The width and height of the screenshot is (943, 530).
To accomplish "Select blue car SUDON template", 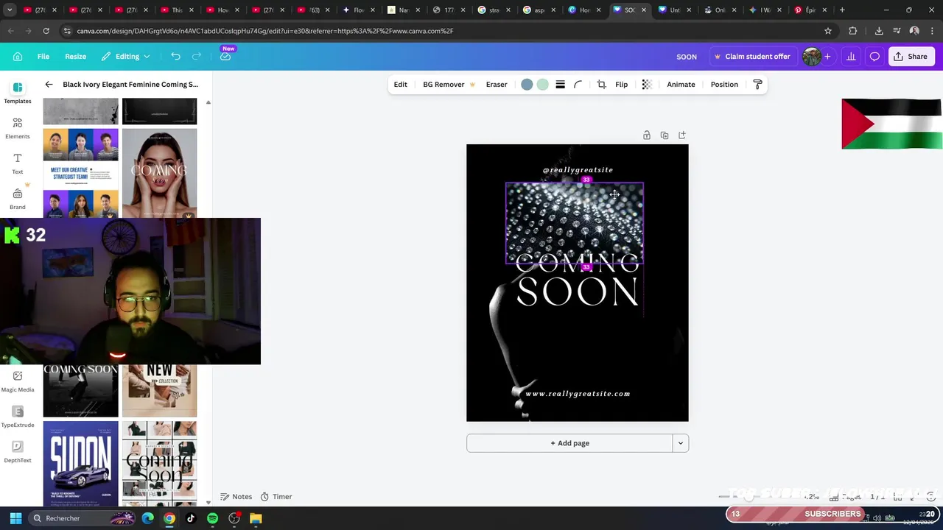I will (x=80, y=464).
